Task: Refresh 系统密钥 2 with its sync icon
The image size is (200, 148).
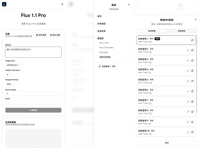Action: tap(192, 50)
